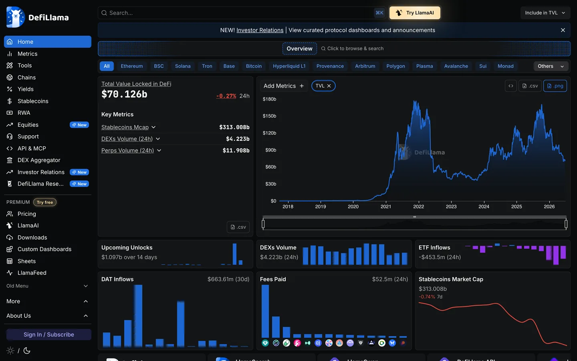Open Investor Relations in the sidebar
The height and width of the screenshot is (361, 577).
(x=48, y=172)
